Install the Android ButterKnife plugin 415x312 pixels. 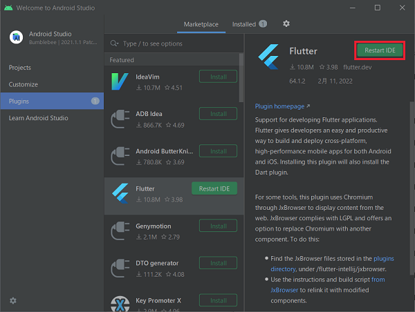(x=218, y=151)
